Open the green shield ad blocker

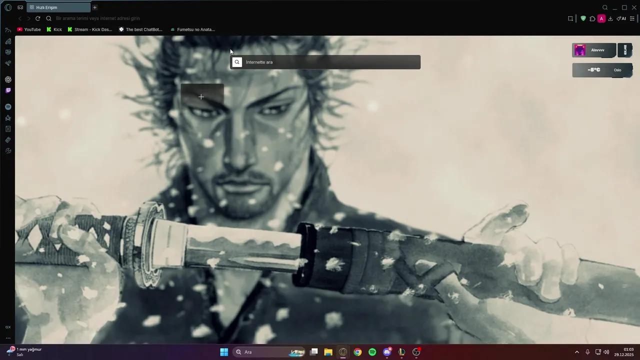pos(583,18)
